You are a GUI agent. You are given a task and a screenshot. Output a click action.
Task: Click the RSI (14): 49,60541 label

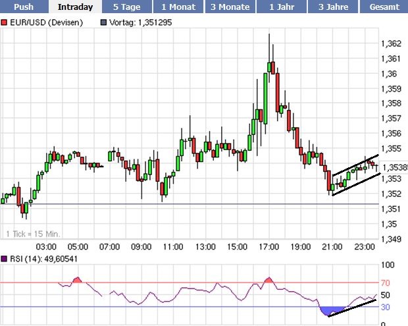43,259
